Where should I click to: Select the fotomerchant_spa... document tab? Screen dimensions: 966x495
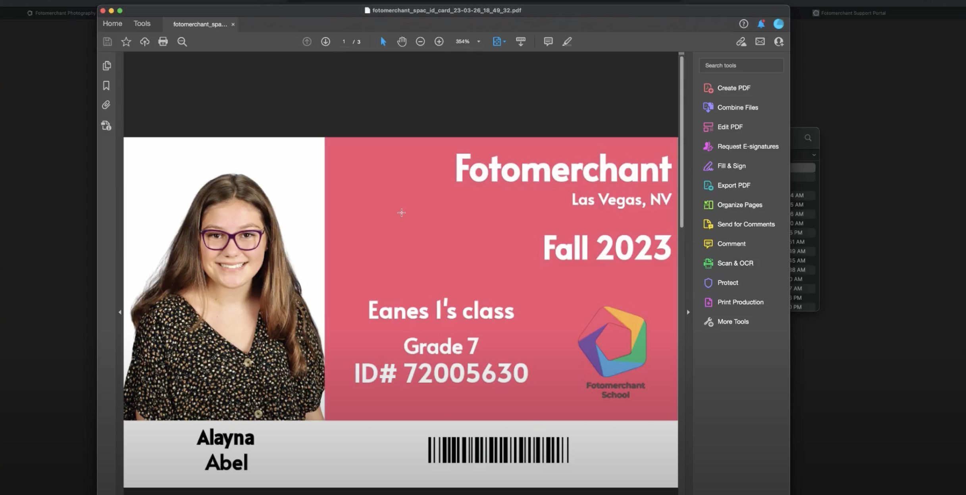click(x=200, y=24)
